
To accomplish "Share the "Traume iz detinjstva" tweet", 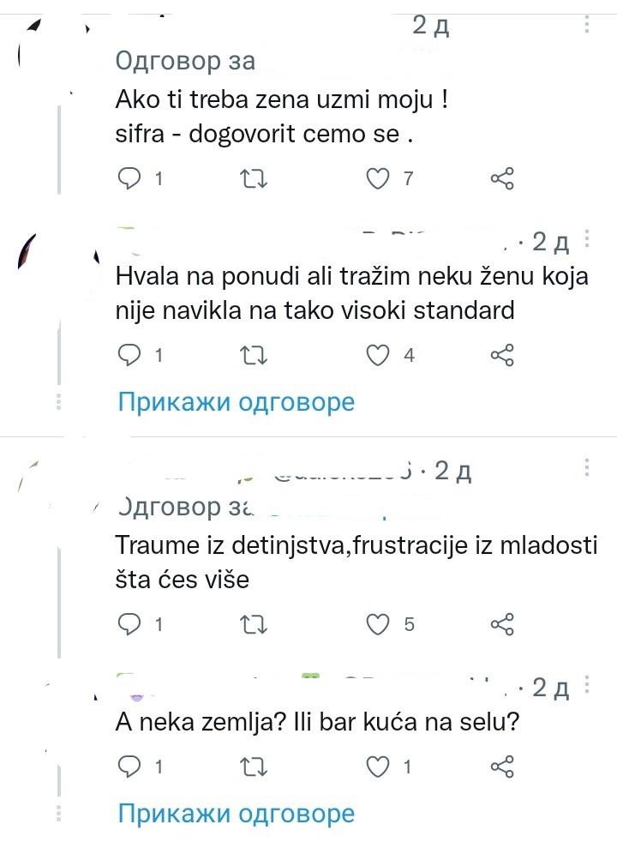I will click(x=504, y=625).
